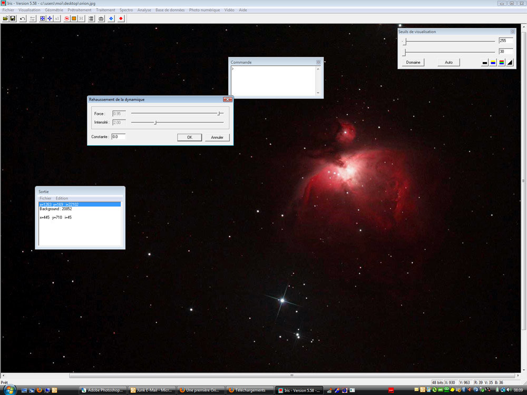
Task: Open the Aide menu
Action: pyautogui.click(x=242, y=10)
